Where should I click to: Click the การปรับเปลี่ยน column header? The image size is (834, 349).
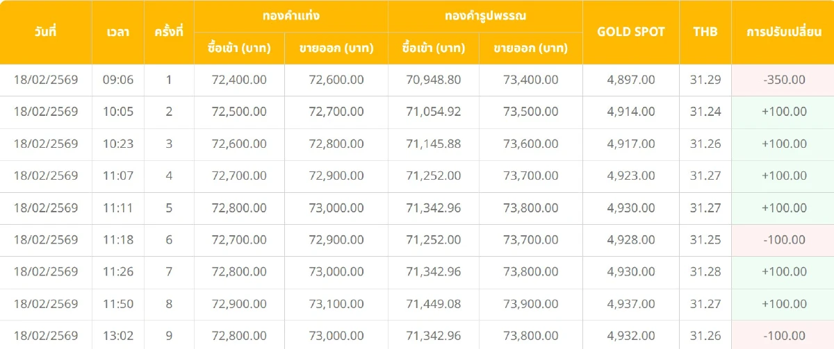tap(783, 32)
